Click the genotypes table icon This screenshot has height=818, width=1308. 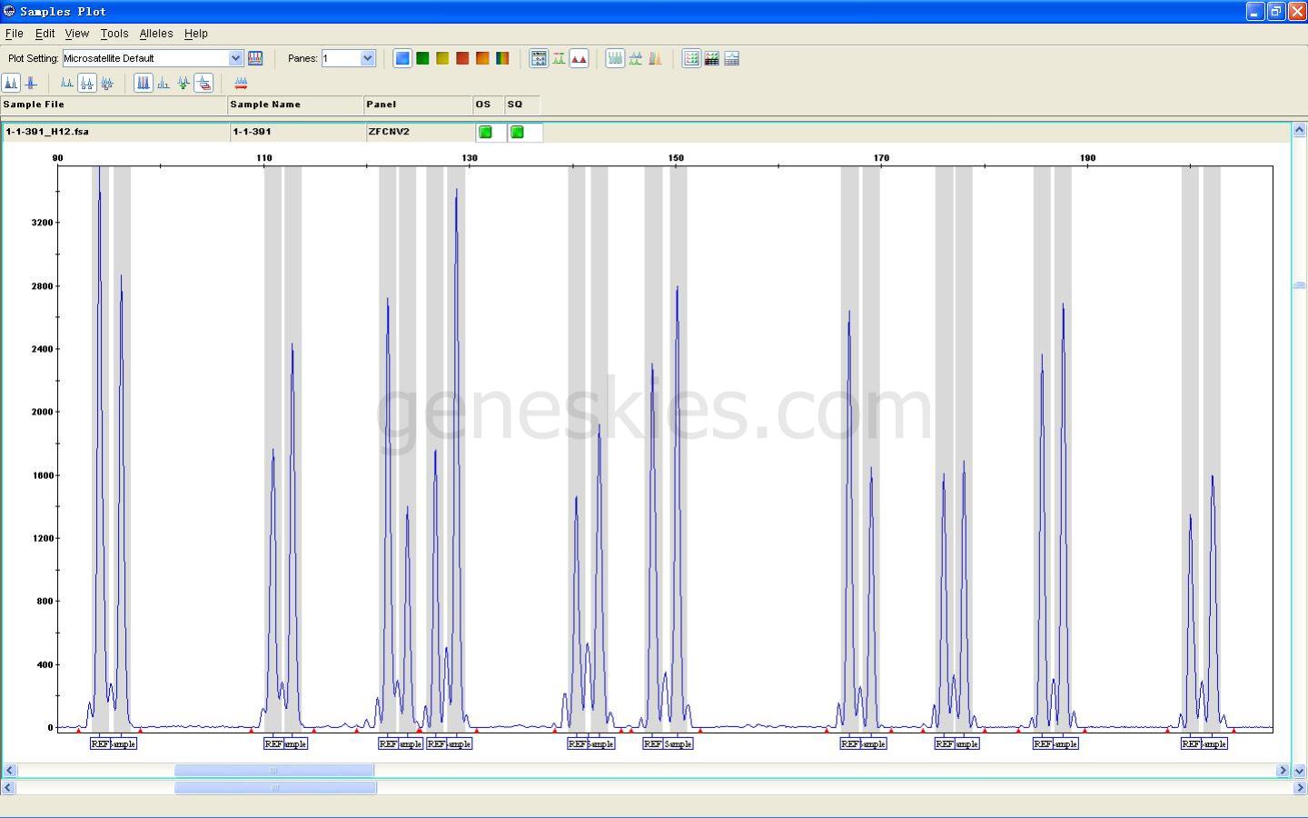(x=711, y=58)
